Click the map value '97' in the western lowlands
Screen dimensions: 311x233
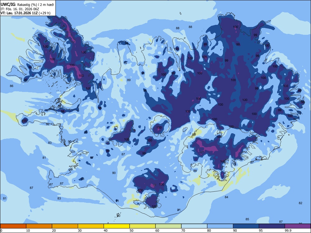[92, 158]
